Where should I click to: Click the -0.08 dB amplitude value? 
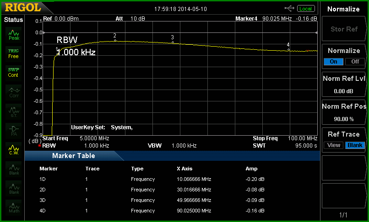pyautogui.click(x=255, y=190)
